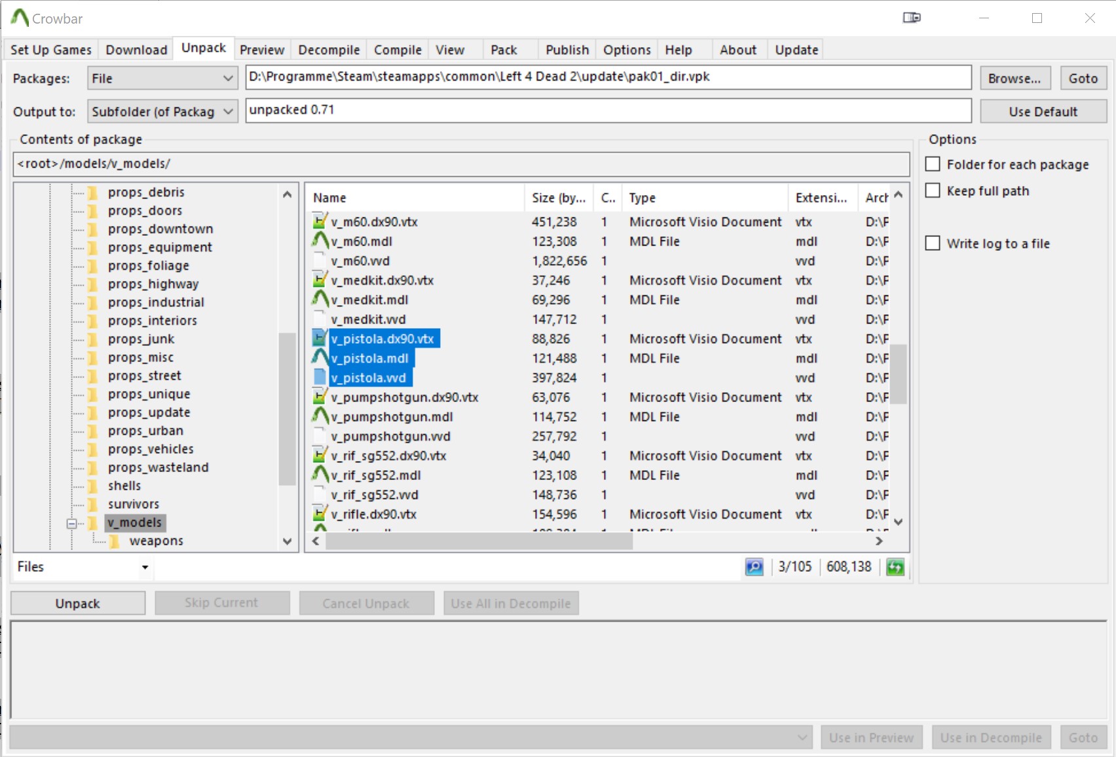
Task: Toggle the Keep full path checkbox
Action: tap(933, 191)
